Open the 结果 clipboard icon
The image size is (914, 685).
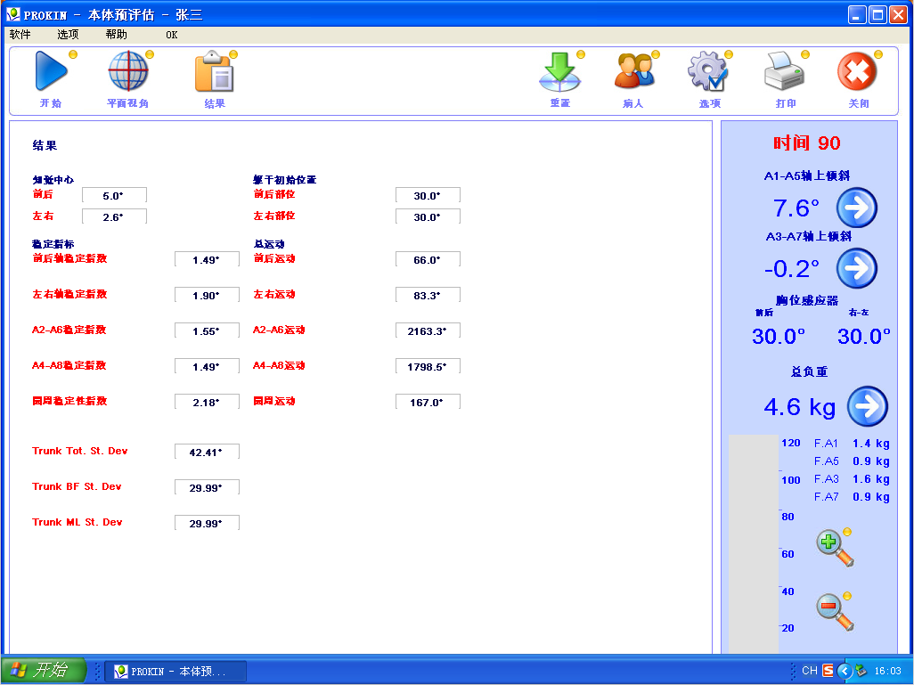(x=215, y=71)
